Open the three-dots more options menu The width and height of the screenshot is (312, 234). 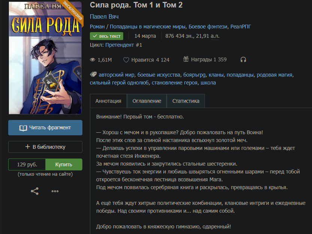pyautogui.click(x=55, y=191)
